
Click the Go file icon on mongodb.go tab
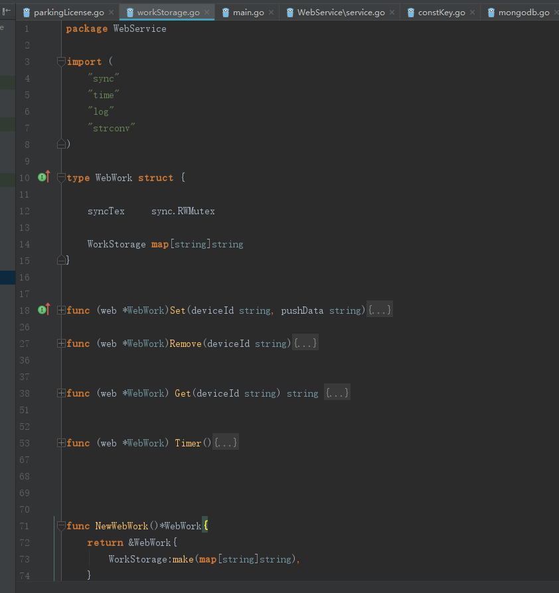[x=491, y=13]
